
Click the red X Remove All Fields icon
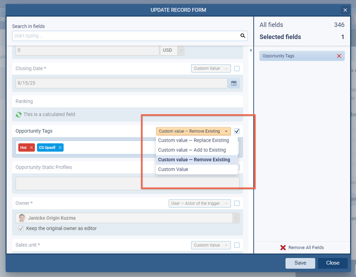coord(283,247)
